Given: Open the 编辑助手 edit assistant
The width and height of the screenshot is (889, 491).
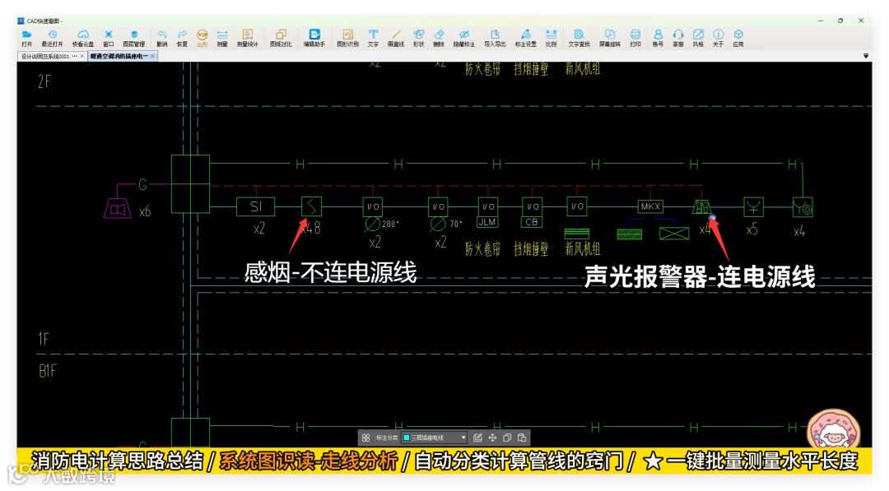Looking at the screenshot, I should point(314,38).
